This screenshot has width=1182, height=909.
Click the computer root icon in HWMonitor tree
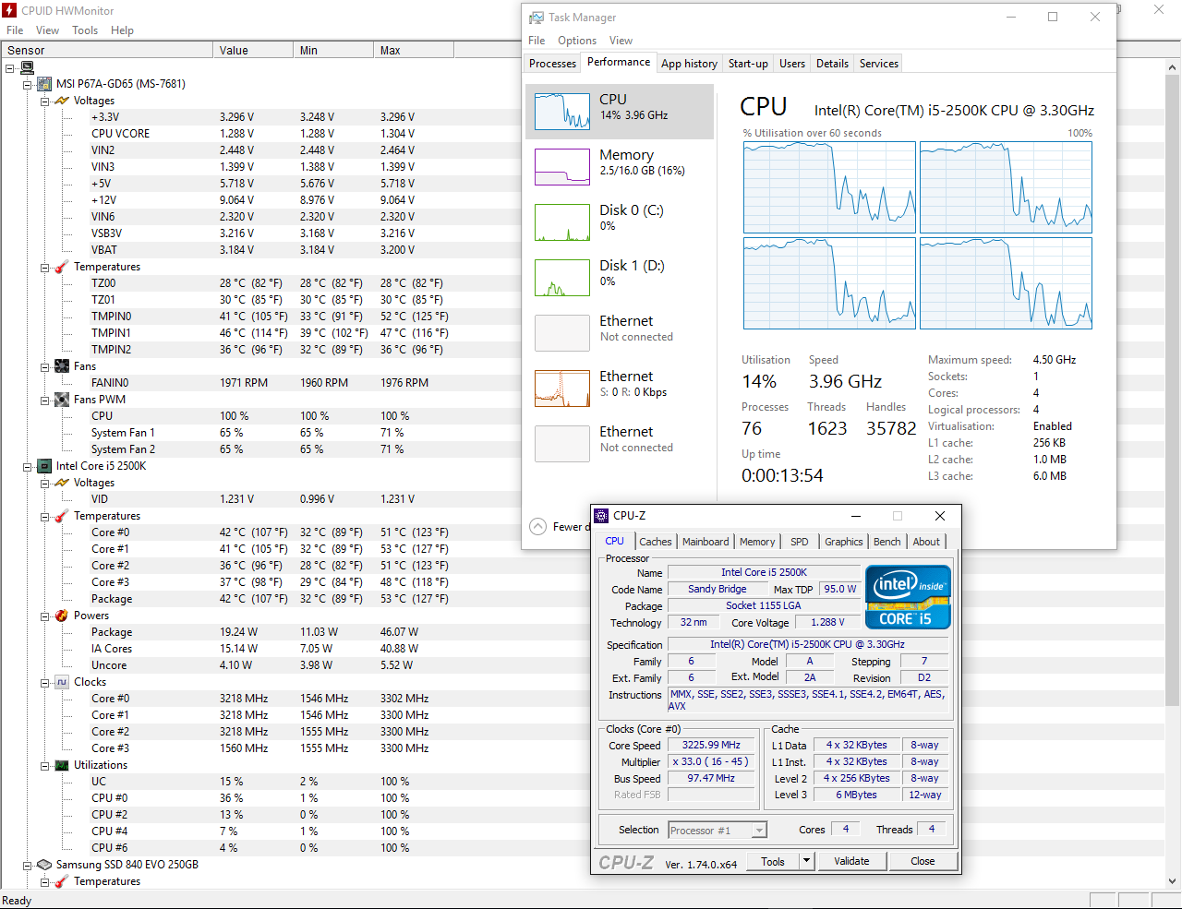point(27,67)
